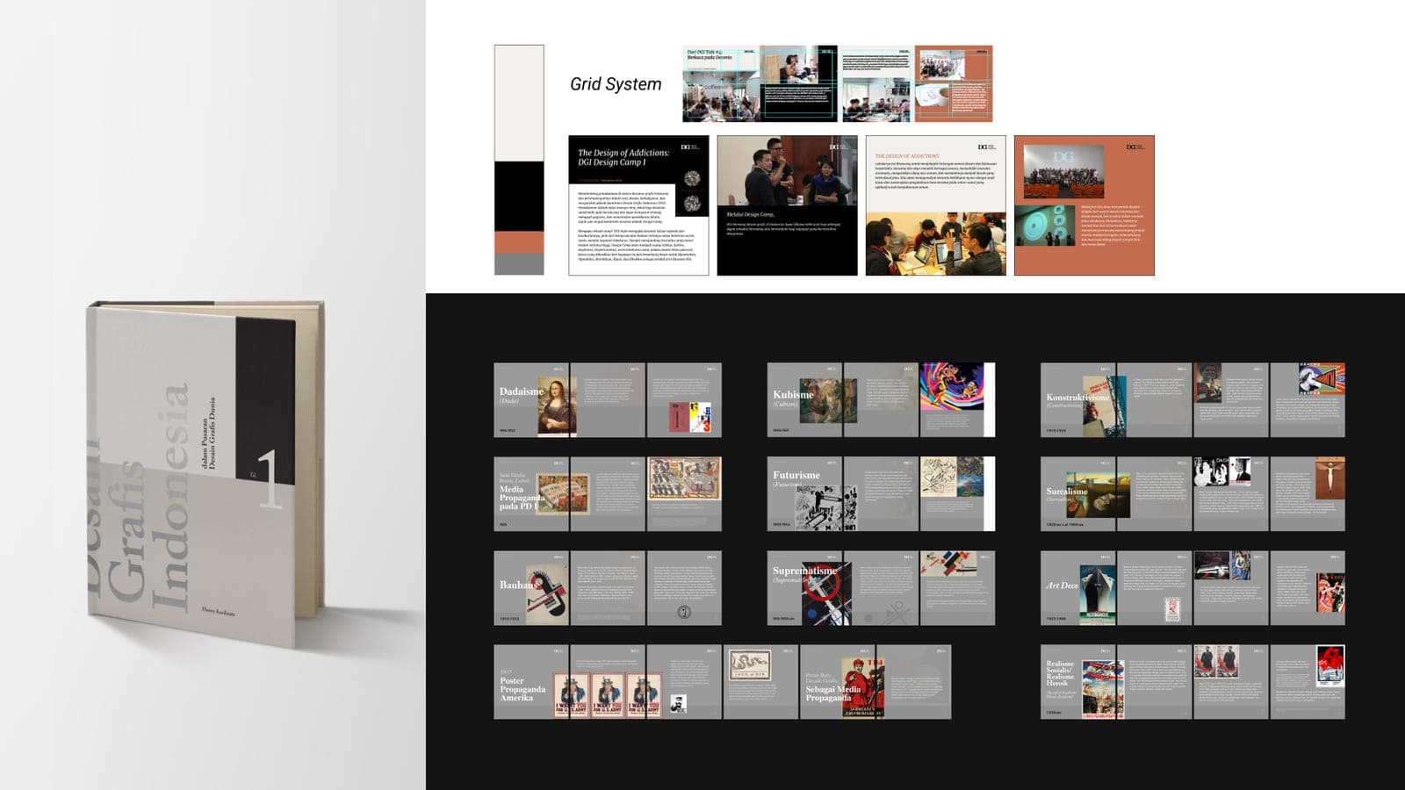The height and width of the screenshot is (790, 1405).
Task: Select the "Poster Propaganda Amerika" page
Action: [x=531, y=682]
